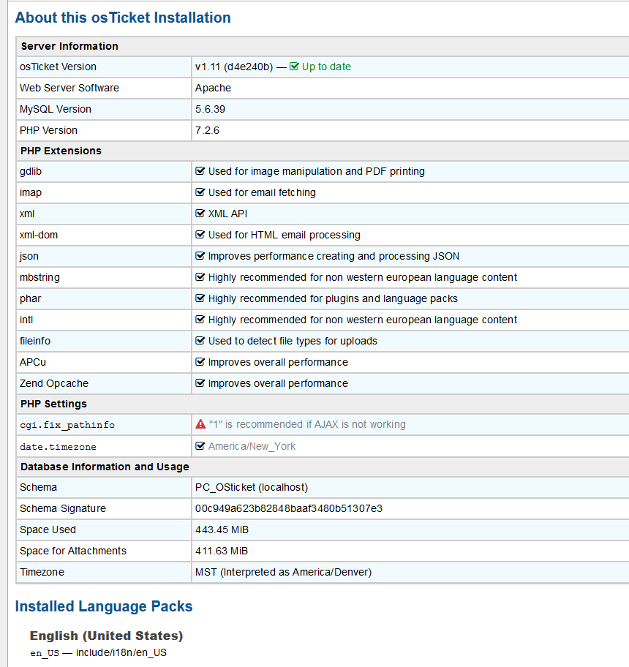Click the fileinfo extension checkmark

tap(200, 341)
